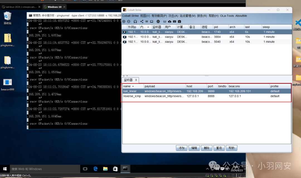Viewport: 301px width, 178px height.
Task: Sort listeners by name column header
Action: pos(133,86)
